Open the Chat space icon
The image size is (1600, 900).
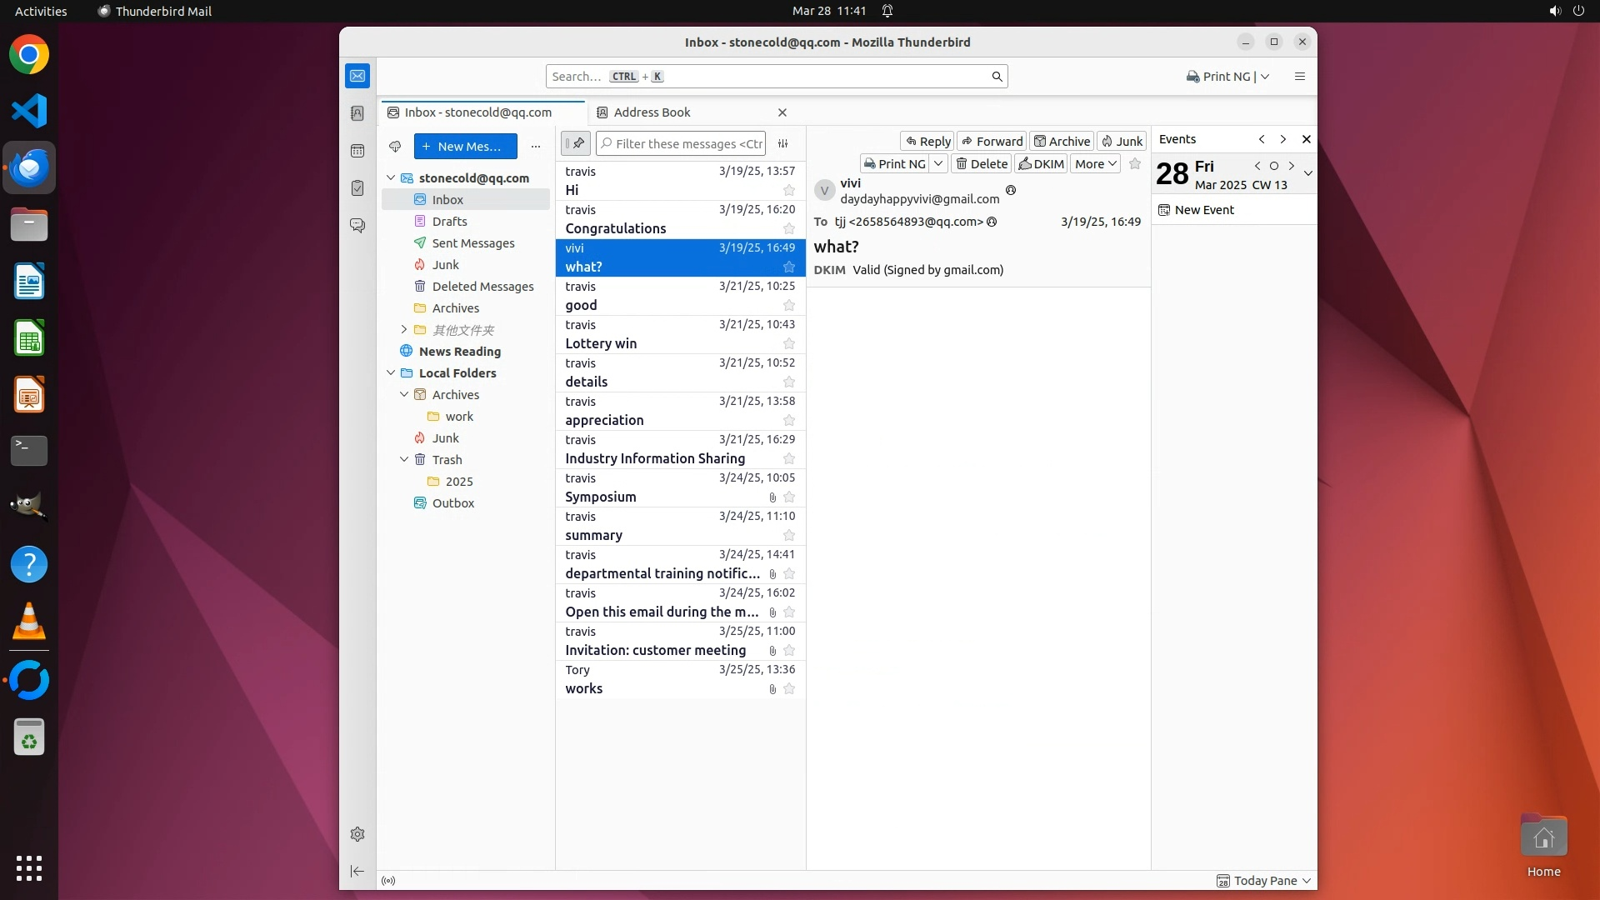[357, 226]
